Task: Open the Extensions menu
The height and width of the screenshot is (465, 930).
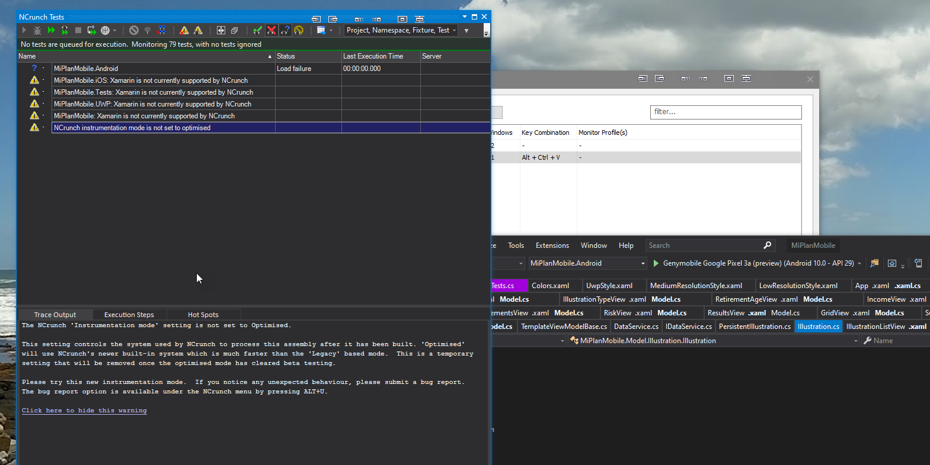Action: [x=552, y=246]
